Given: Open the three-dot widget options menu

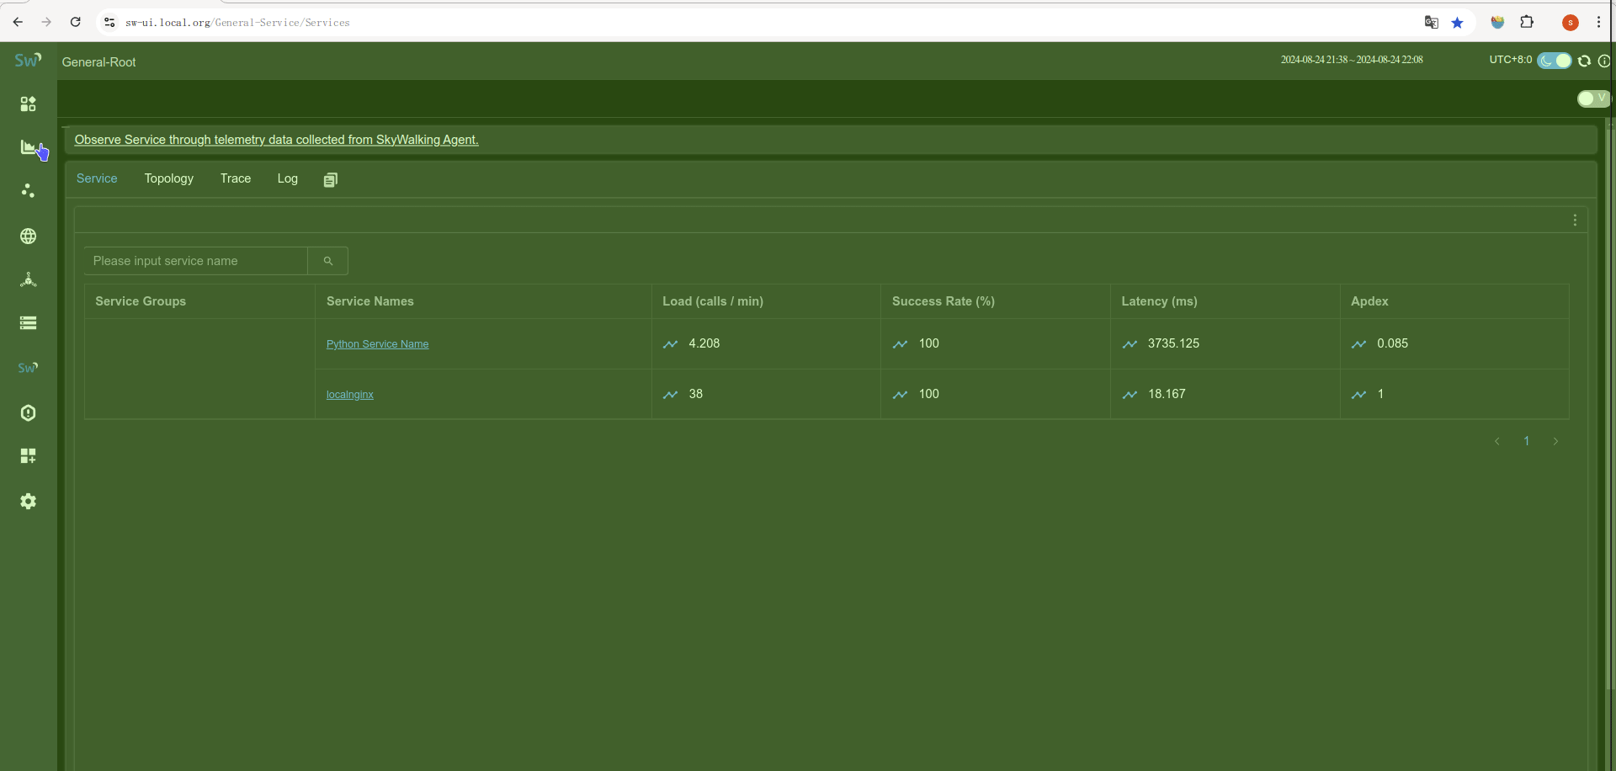Looking at the screenshot, I should click(x=1575, y=221).
